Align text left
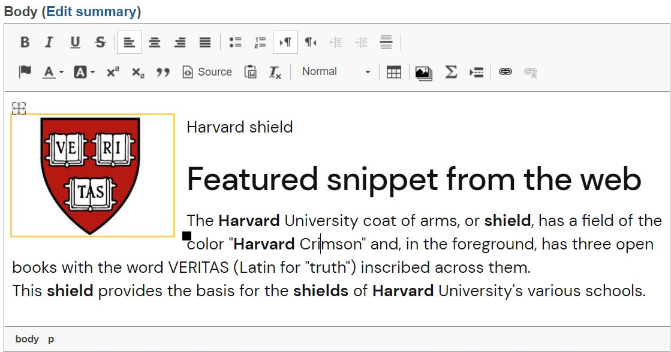This screenshot has width=671, height=352. pos(130,43)
